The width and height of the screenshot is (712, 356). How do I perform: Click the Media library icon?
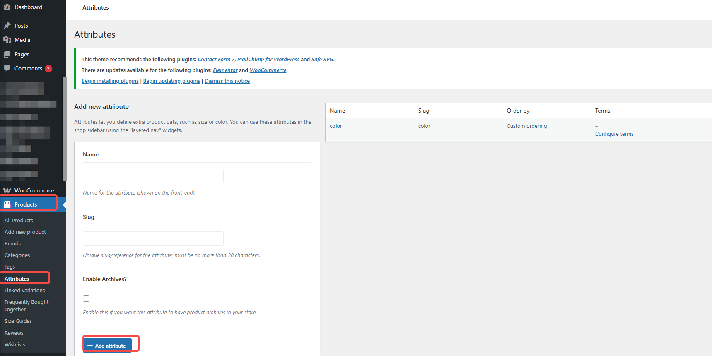pyautogui.click(x=7, y=40)
